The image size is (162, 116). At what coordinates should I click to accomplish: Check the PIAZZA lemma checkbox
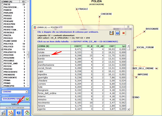point(2,35)
